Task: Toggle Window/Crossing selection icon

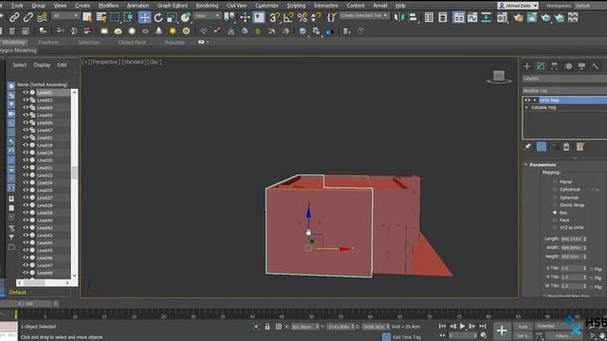Action: point(128,17)
